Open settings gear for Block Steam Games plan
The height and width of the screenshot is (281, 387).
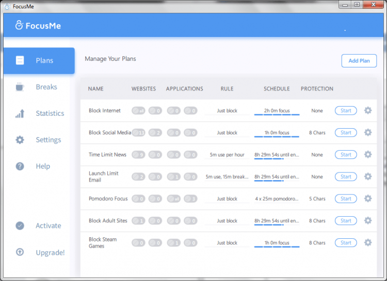point(368,242)
